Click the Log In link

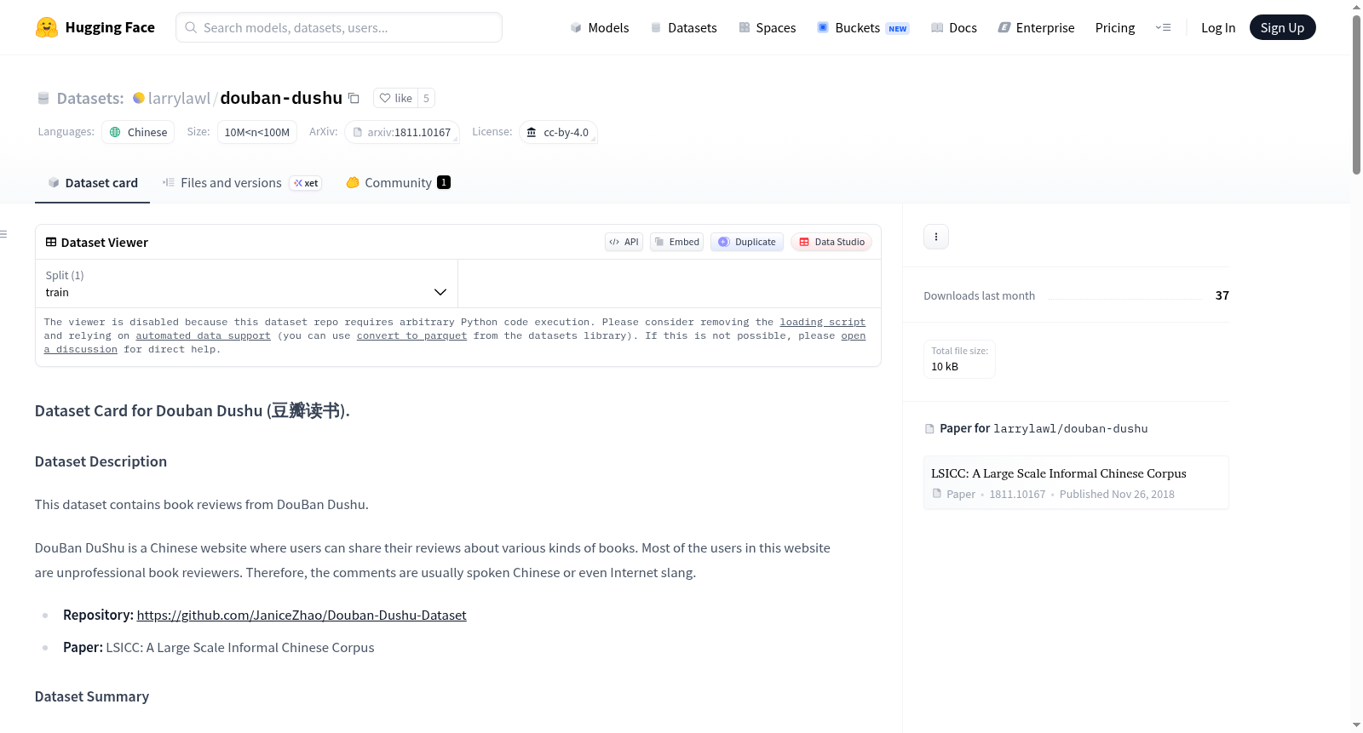1218,27
